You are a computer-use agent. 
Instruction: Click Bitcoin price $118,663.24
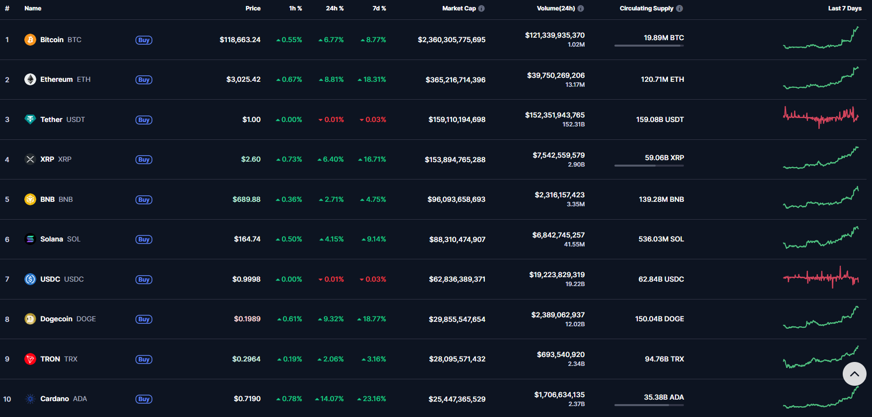(x=240, y=40)
